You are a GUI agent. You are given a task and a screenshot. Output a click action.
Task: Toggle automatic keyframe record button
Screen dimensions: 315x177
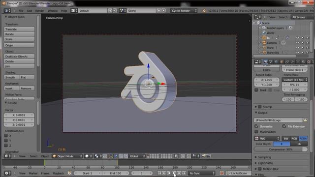pyautogui.click(x=221, y=173)
